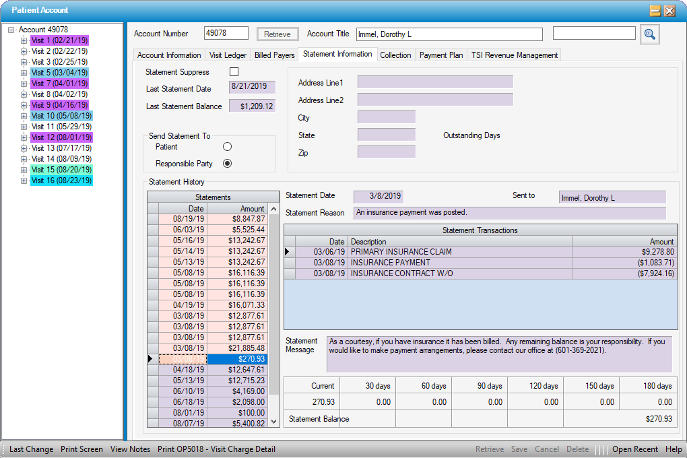Select the Responsible Party radio button
This screenshot has width=687, height=458.
pos(227,163)
